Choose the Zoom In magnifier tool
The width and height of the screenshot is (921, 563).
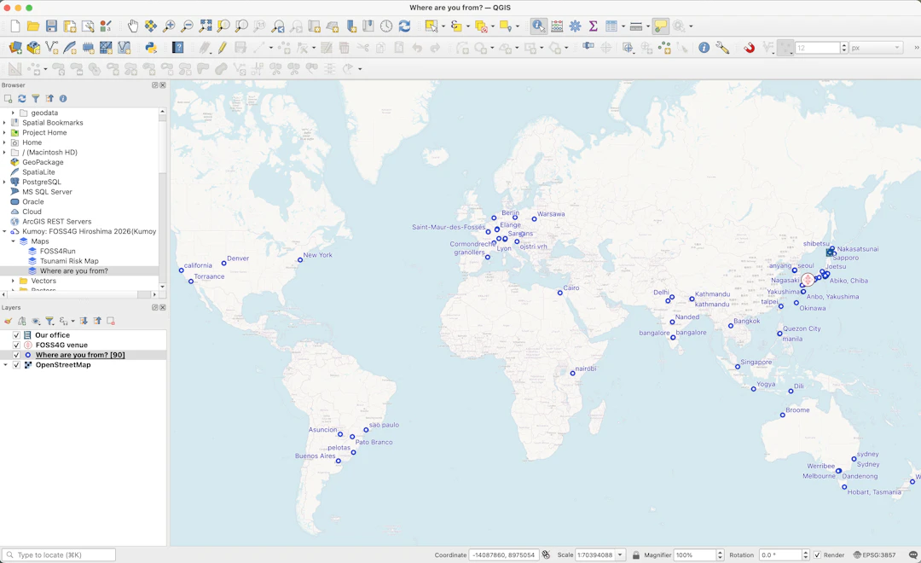169,26
